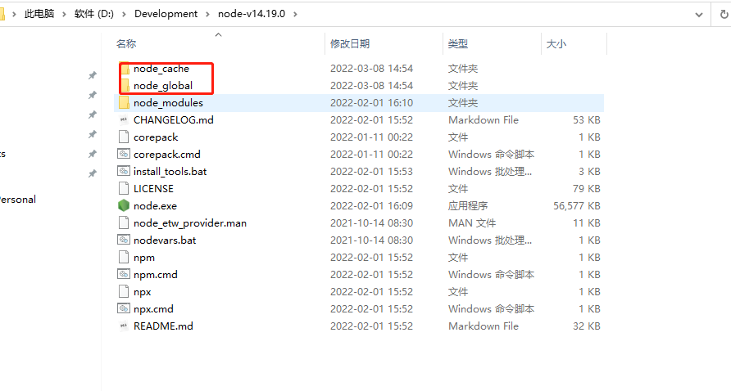Select the corepack file name

pos(156,137)
